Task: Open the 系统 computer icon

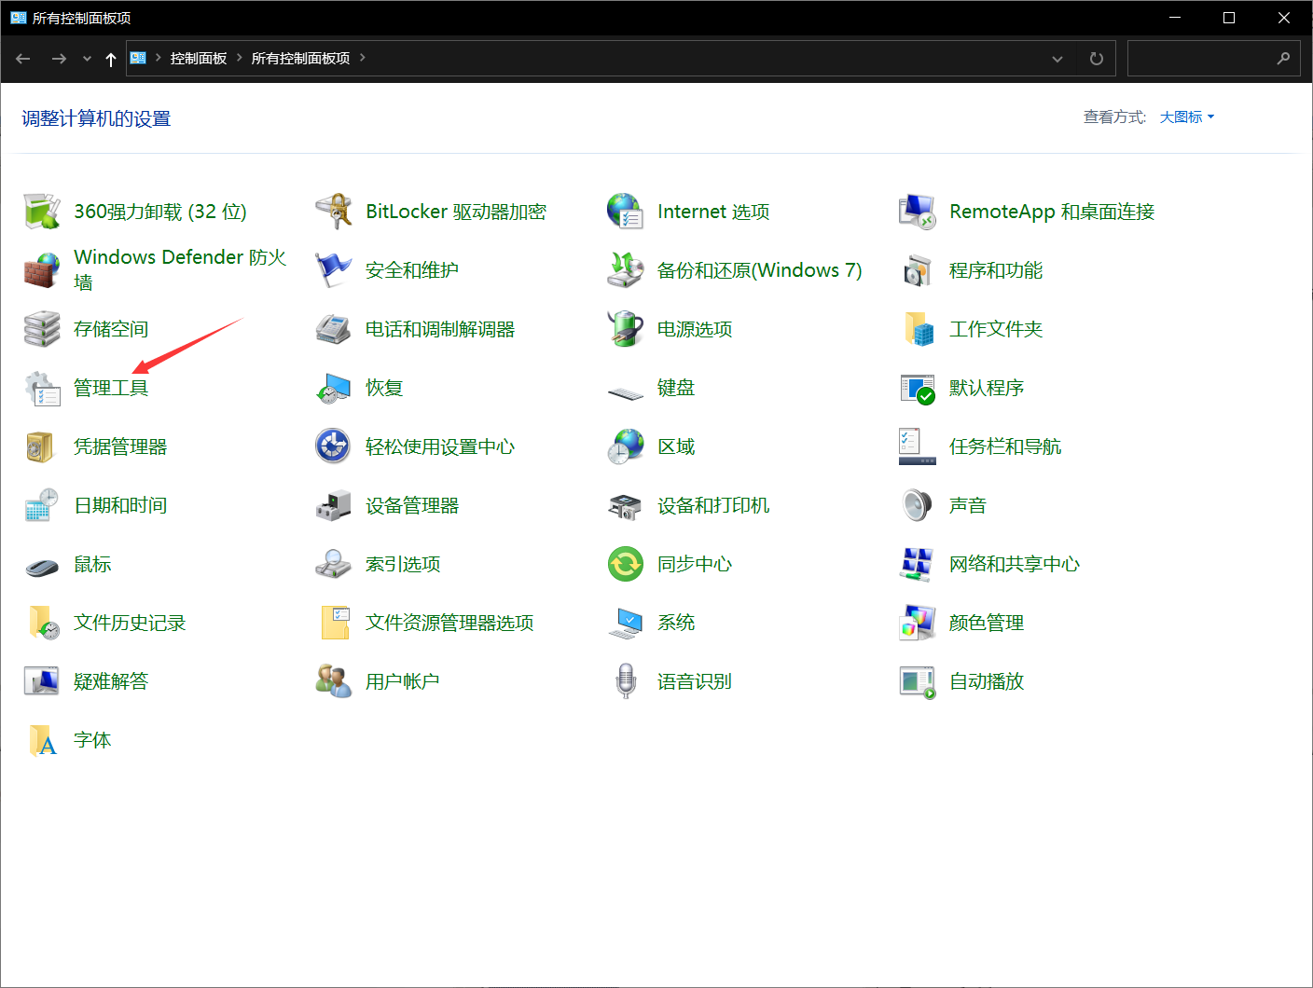Action: (626, 623)
